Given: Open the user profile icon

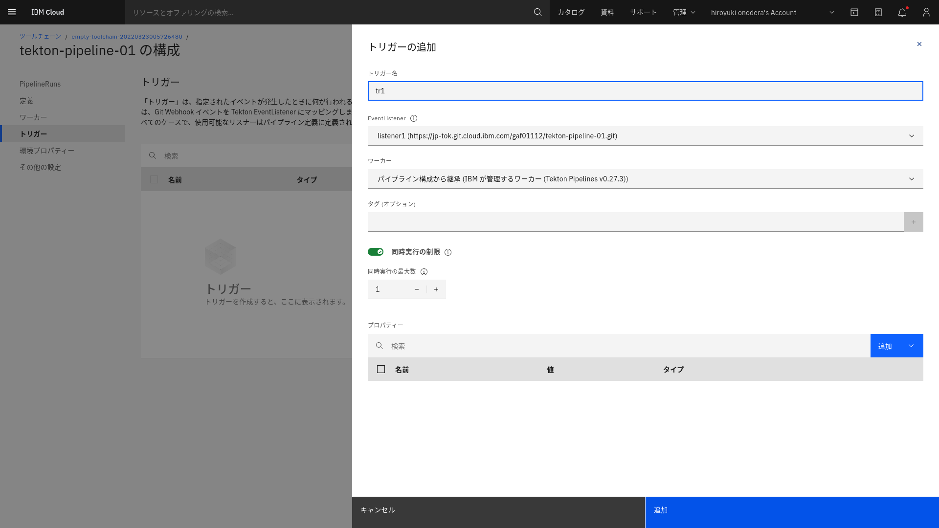Looking at the screenshot, I should [926, 12].
